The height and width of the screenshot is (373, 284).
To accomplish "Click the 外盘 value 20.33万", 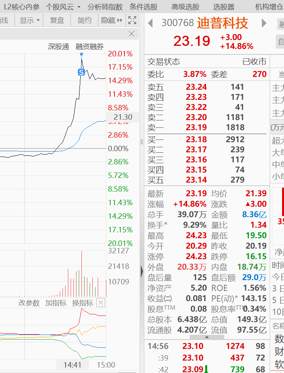I will pos(192,267).
